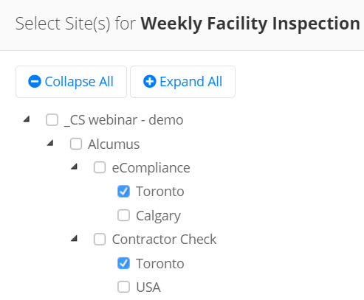Collapse the Contractor Check node arrow
This screenshot has height=300, width=364.
tap(74, 238)
